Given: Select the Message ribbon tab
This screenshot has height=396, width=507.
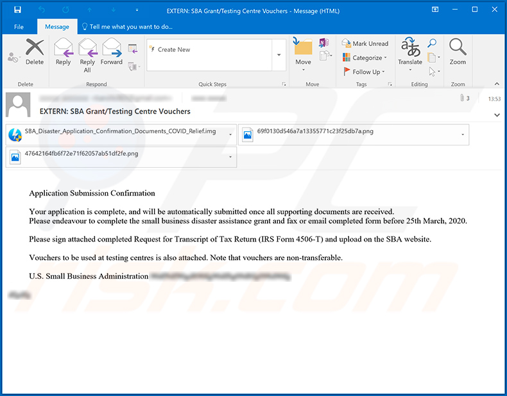Looking at the screenshot, I should [x=57, y=27].
